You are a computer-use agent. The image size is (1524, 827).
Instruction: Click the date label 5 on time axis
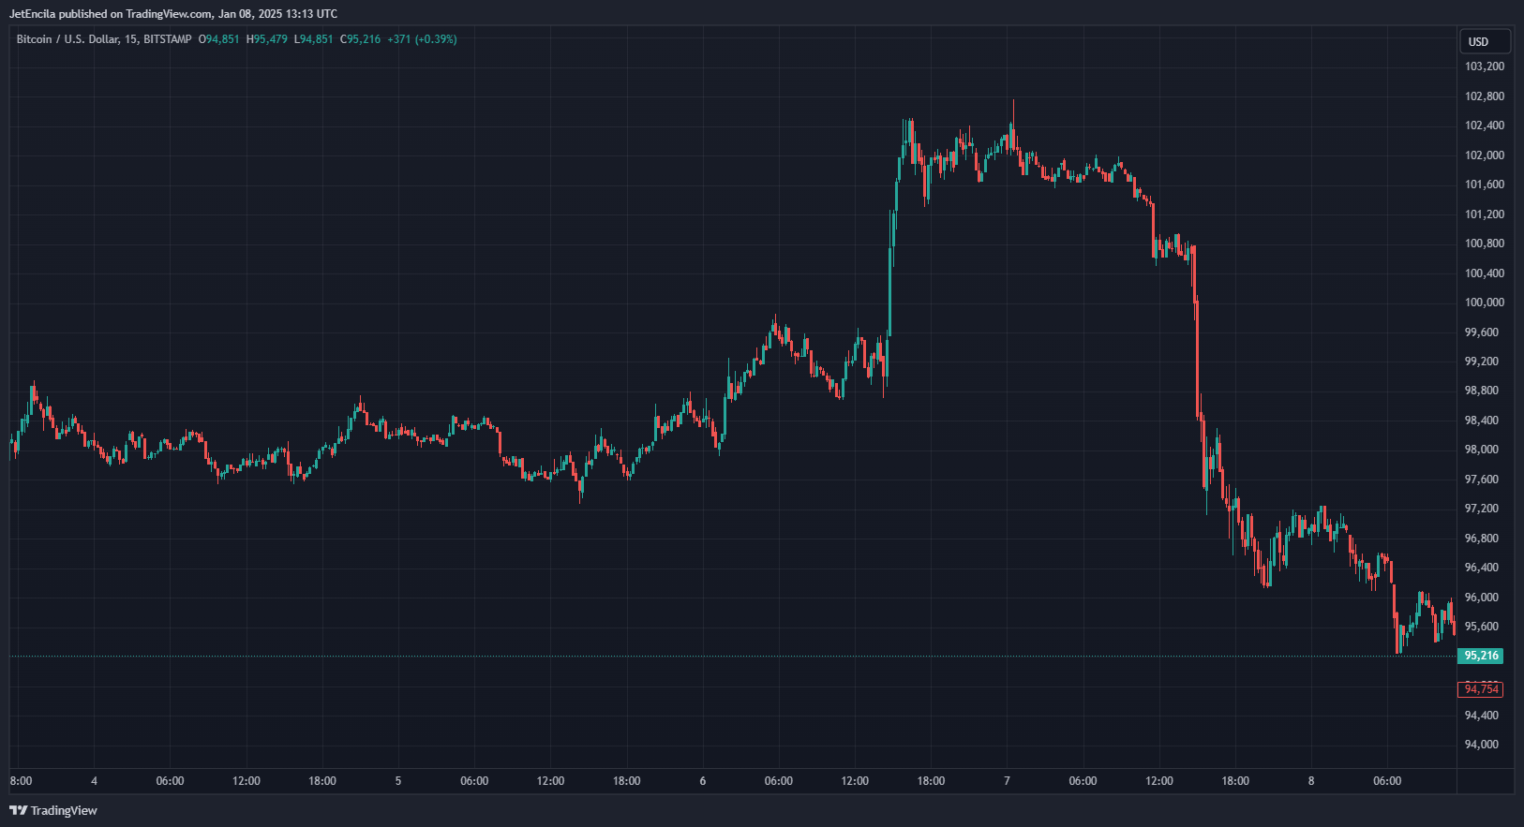(x=398, y=781)
